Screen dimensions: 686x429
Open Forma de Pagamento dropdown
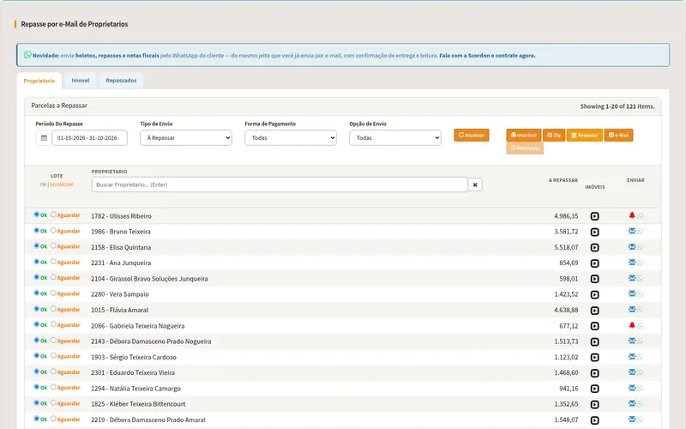point(291,138)
